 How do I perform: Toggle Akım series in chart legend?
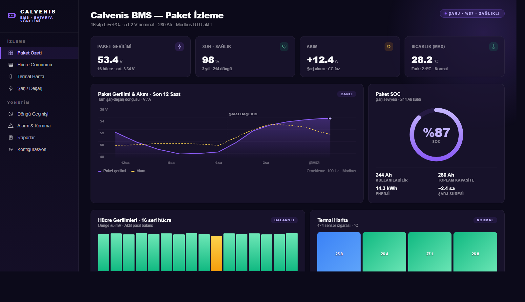[138, 171]
